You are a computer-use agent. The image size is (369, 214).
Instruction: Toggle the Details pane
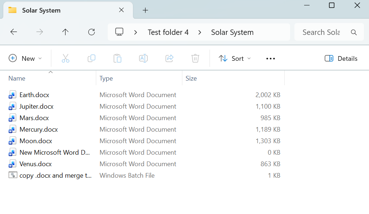[x=341, y=58]
